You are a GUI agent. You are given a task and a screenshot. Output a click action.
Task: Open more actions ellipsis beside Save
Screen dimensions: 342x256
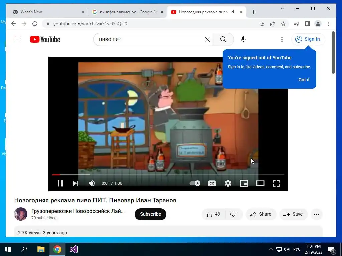coord(317,214)
